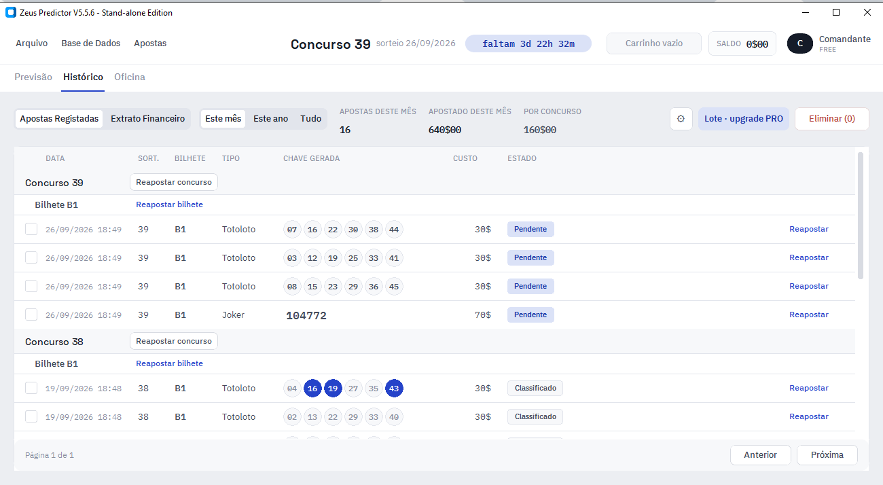
Task: Click number ball 03 in second Totoloto row
Action: pyautogui.click(x=292, y=258)
